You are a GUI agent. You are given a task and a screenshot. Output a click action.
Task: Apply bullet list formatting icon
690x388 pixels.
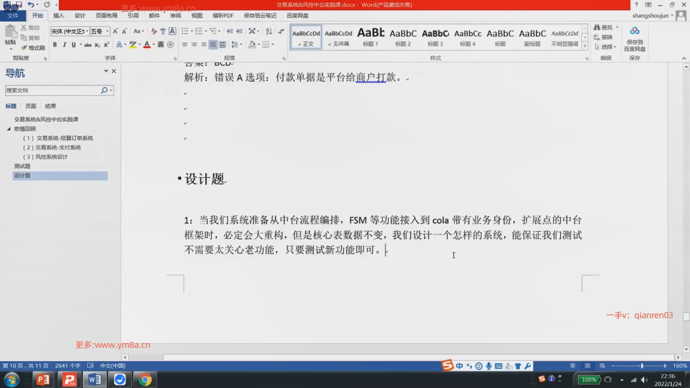pos(185,31)
